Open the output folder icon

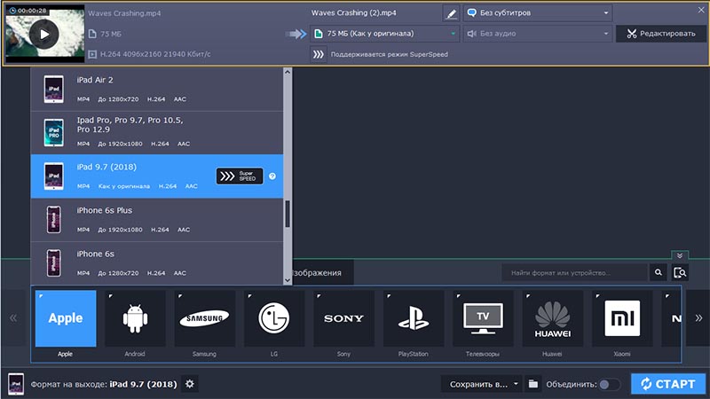pos(533,384)
